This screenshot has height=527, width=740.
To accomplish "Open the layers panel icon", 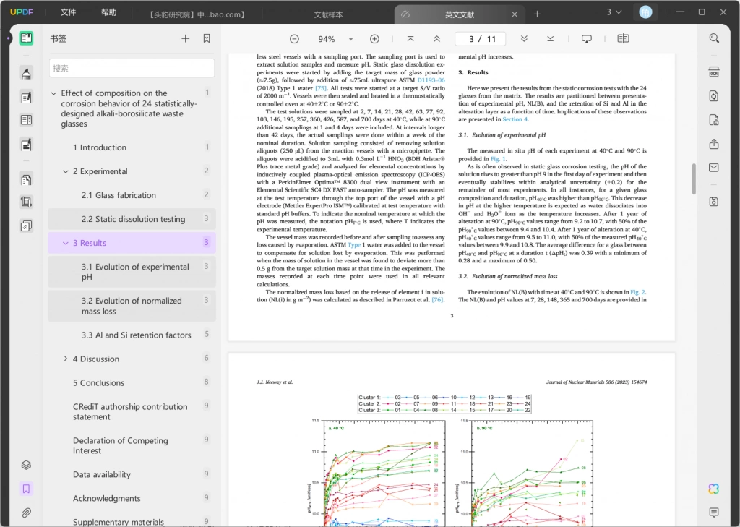I will 27,465.
